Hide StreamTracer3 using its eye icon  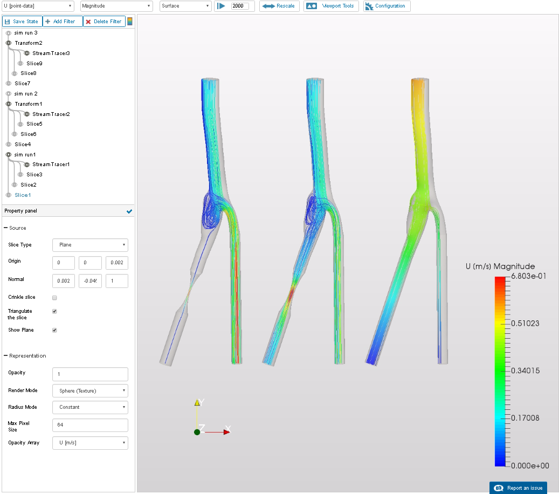(26, 53)
